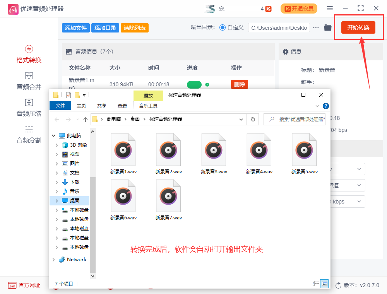This screenshot has height=294, width=387.
Task: Click the folder icon to browse output directory
Action: [327, 27]
